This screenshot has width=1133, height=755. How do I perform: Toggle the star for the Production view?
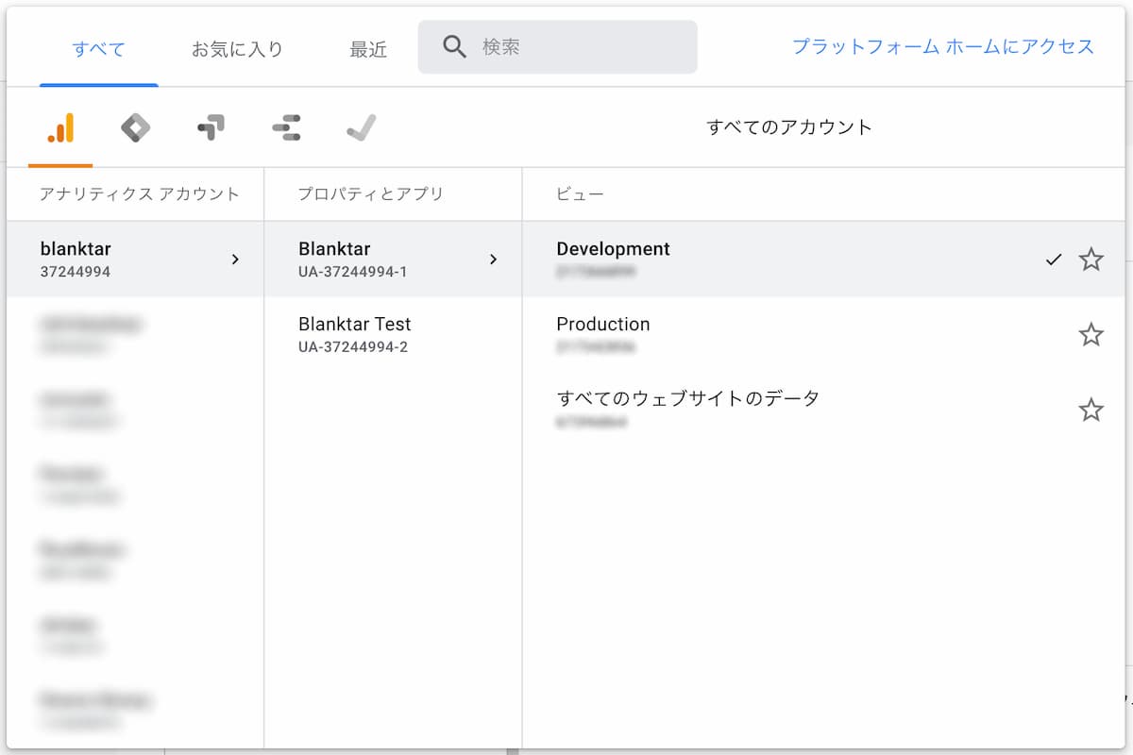point(1091,335)
